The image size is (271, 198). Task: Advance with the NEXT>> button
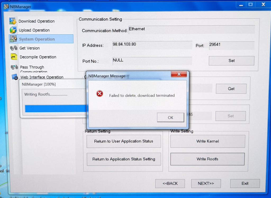(x=206, y=183)
